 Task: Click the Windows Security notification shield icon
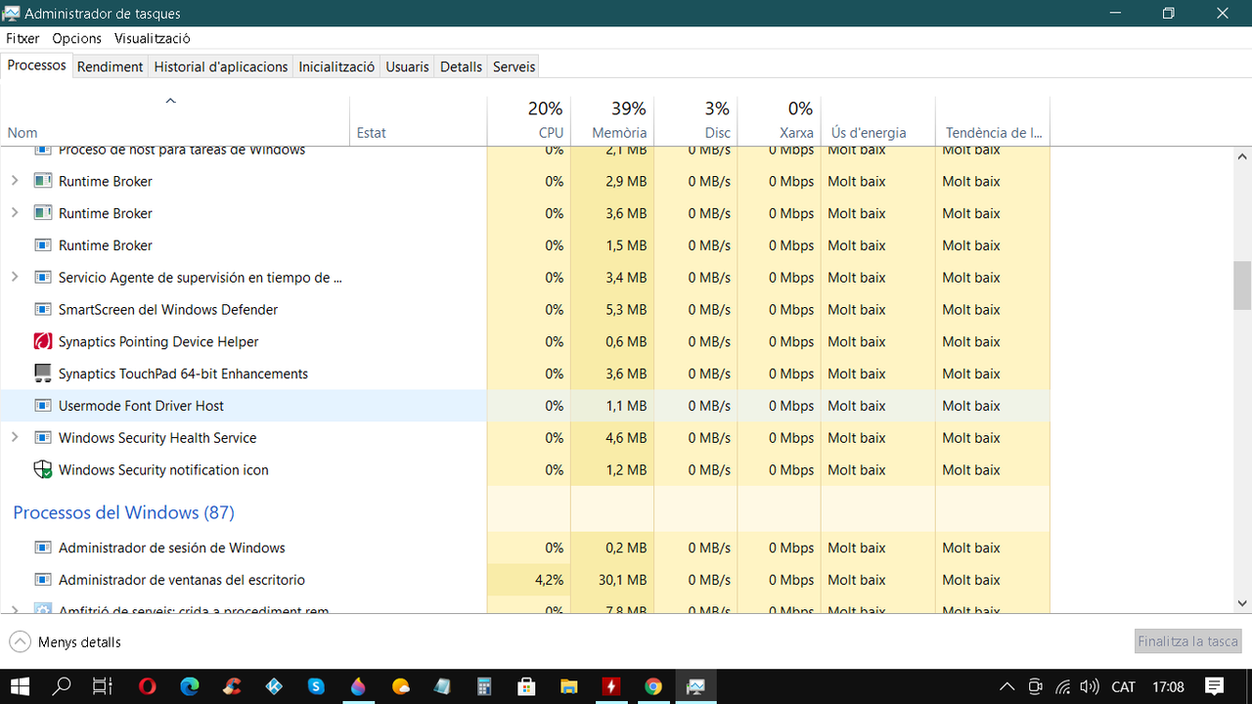click(x=43, y=469)
